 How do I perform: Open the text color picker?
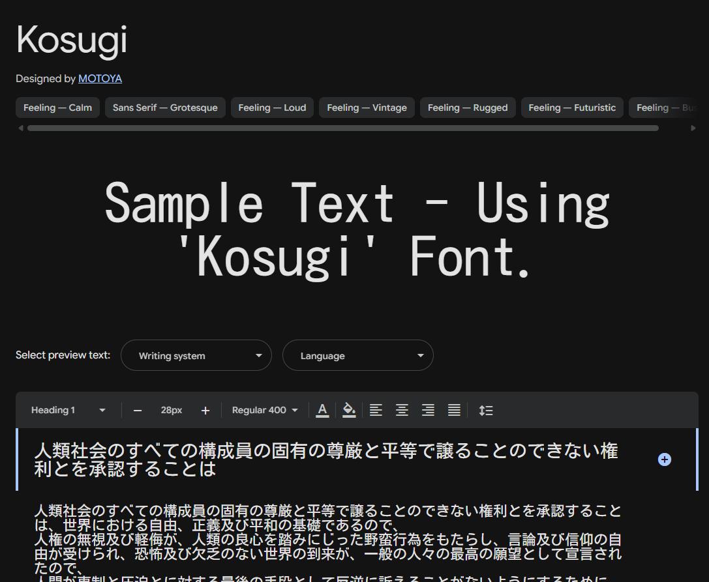click(x=322, y=411)
